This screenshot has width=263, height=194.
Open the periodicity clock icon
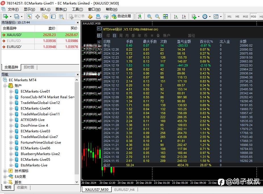[205, 16]
